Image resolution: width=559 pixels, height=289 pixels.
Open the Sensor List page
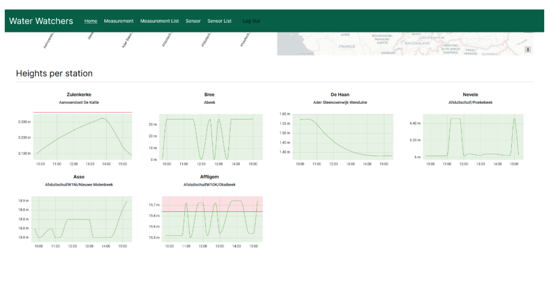pyautogui.click(x=219, y=21)
